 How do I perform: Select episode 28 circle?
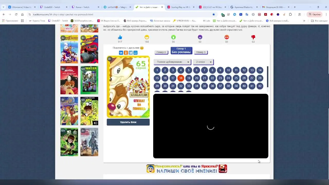260,78
